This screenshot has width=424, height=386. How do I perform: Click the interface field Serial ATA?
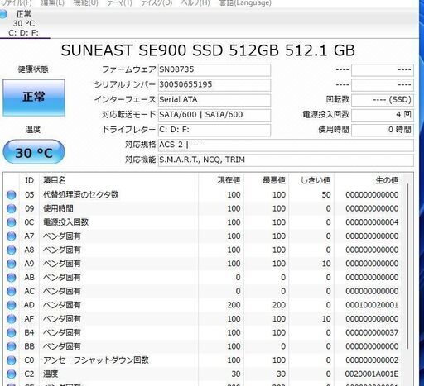(x=214, y=100)
